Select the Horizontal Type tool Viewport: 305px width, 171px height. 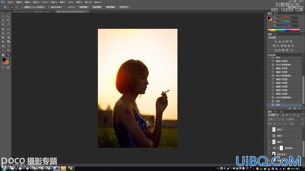tap(8, 46)
